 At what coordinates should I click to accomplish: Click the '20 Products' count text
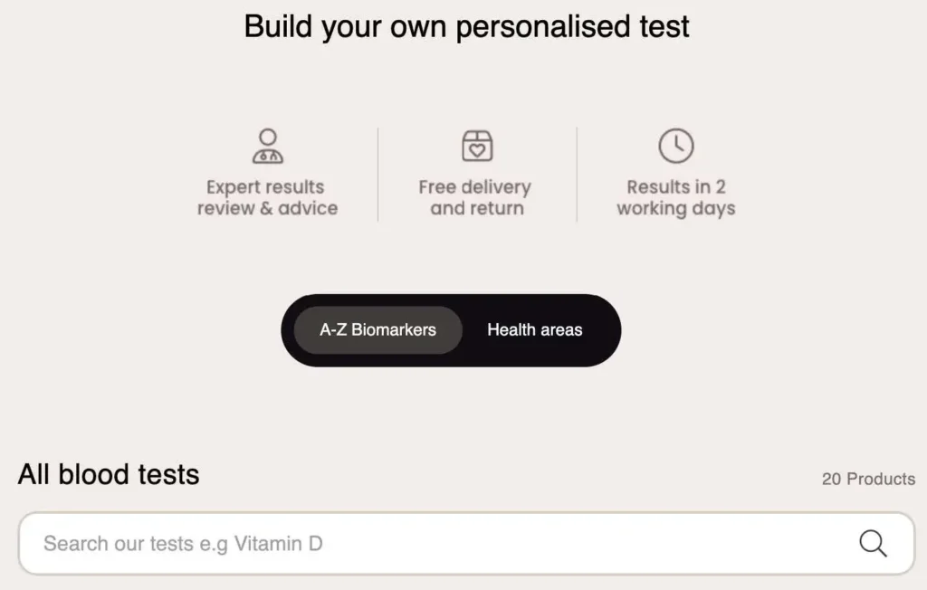868,479
